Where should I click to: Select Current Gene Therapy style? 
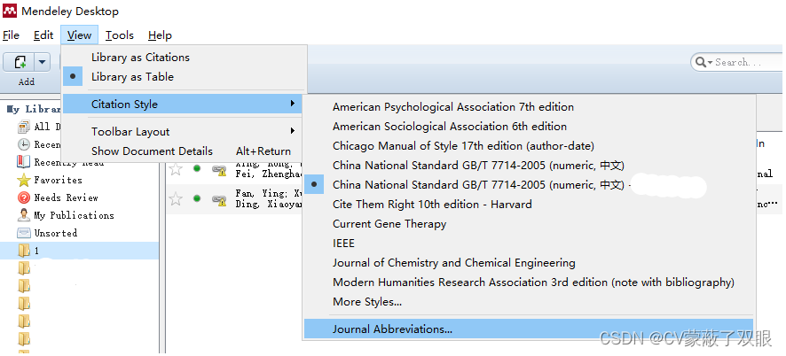pos(529,224)
